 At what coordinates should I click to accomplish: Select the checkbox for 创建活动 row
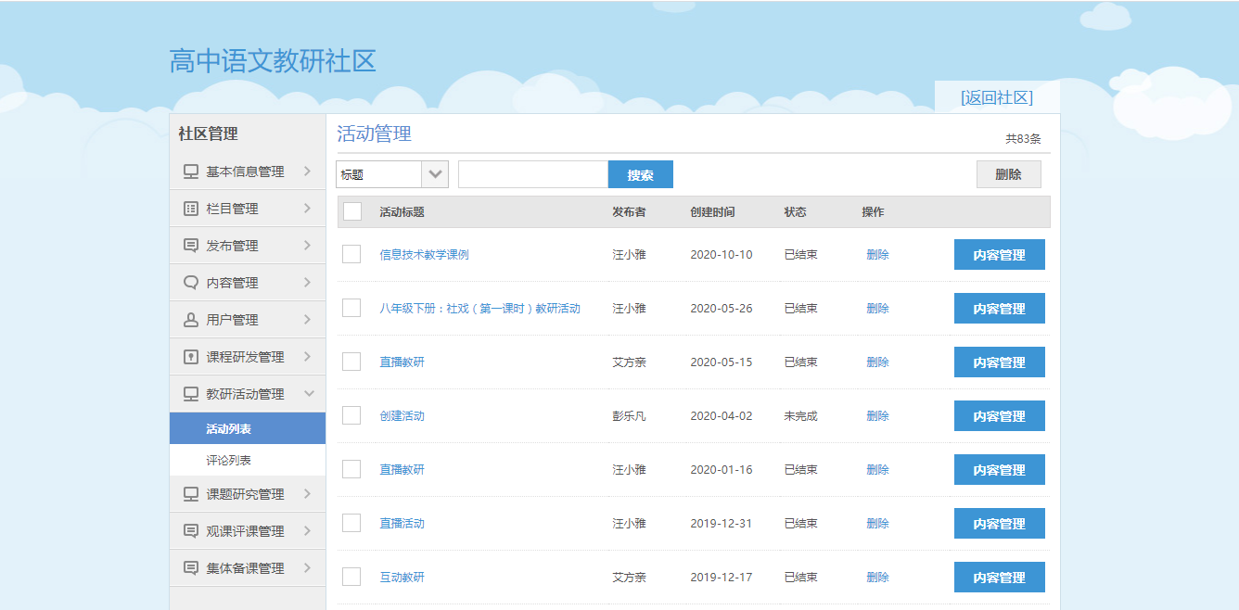coord(351,415)
